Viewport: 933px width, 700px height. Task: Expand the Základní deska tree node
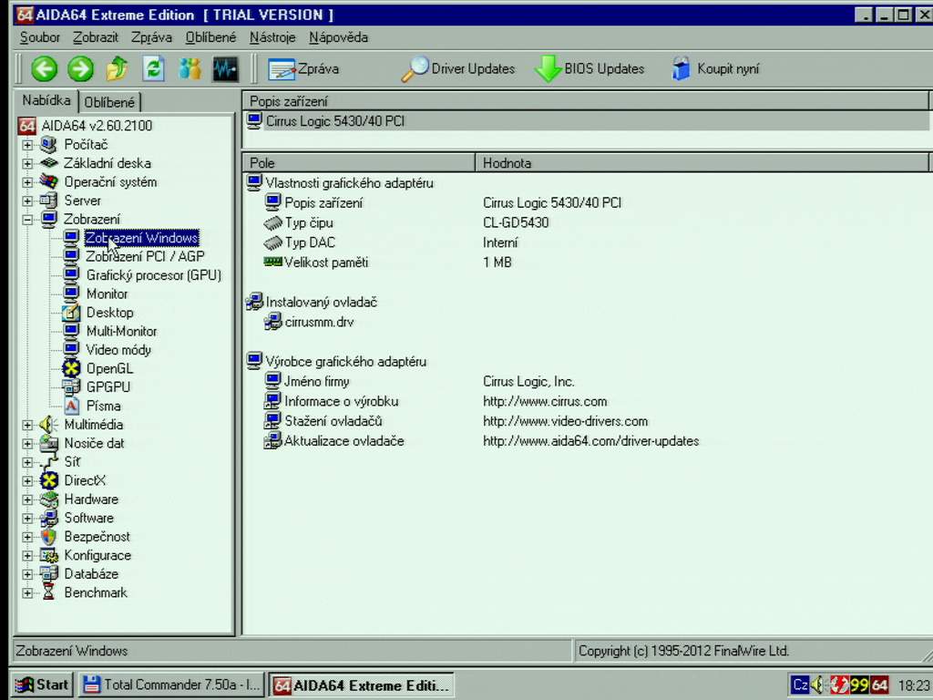coord(27,163)
